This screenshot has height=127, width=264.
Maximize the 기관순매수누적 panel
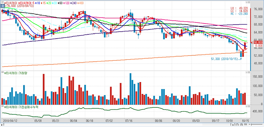[x=247, y=106]
